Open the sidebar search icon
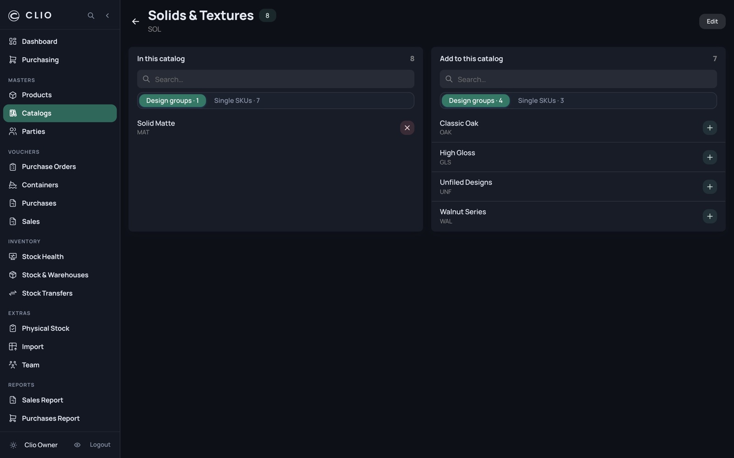Image resolution: width=734 pixels, height=458 pixels. pyautogui.click(x=91, y=16)
